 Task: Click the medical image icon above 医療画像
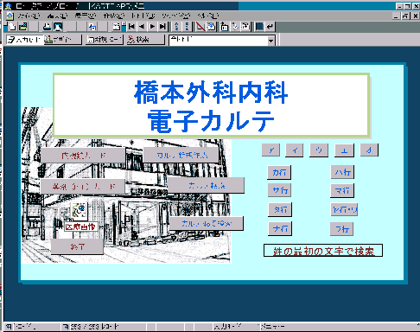(79, 210)
